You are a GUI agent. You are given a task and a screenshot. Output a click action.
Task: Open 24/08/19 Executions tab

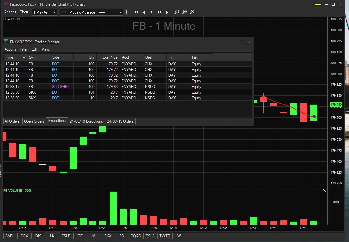point(86,121)
